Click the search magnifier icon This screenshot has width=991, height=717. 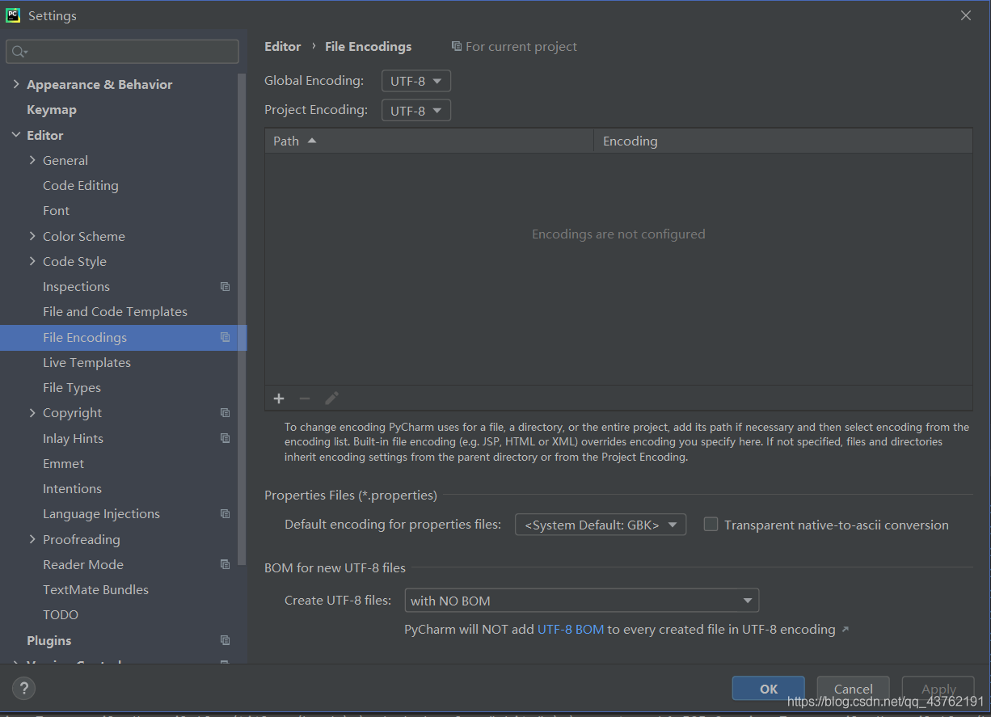click(x=19, y=52)
